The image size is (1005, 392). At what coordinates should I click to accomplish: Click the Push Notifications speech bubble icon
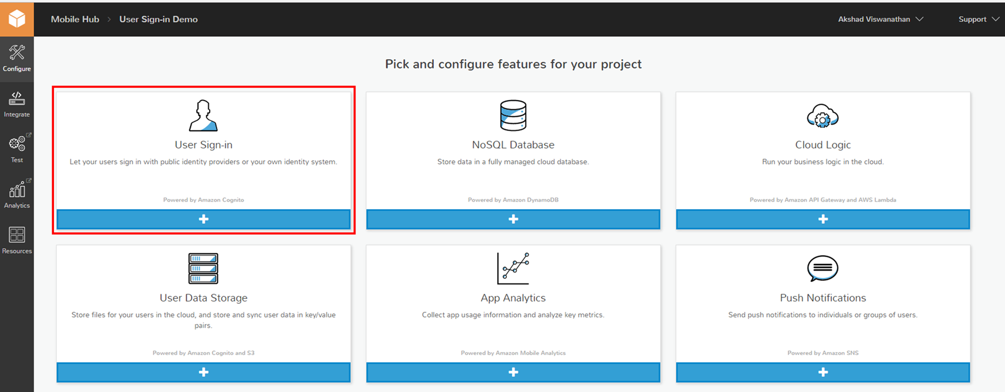click(x=822, y=268)
